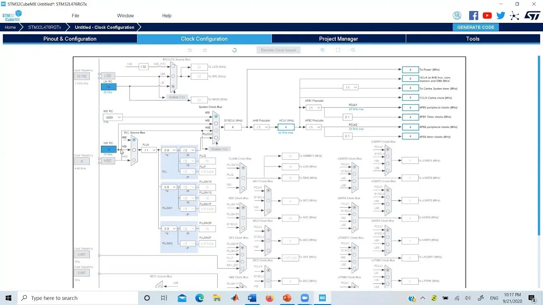Open Cortana circle icon in taskbar

tap(147, 298)
